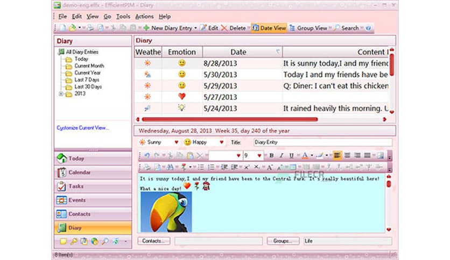Click the new document icon in main toolbar

[62, 28]
